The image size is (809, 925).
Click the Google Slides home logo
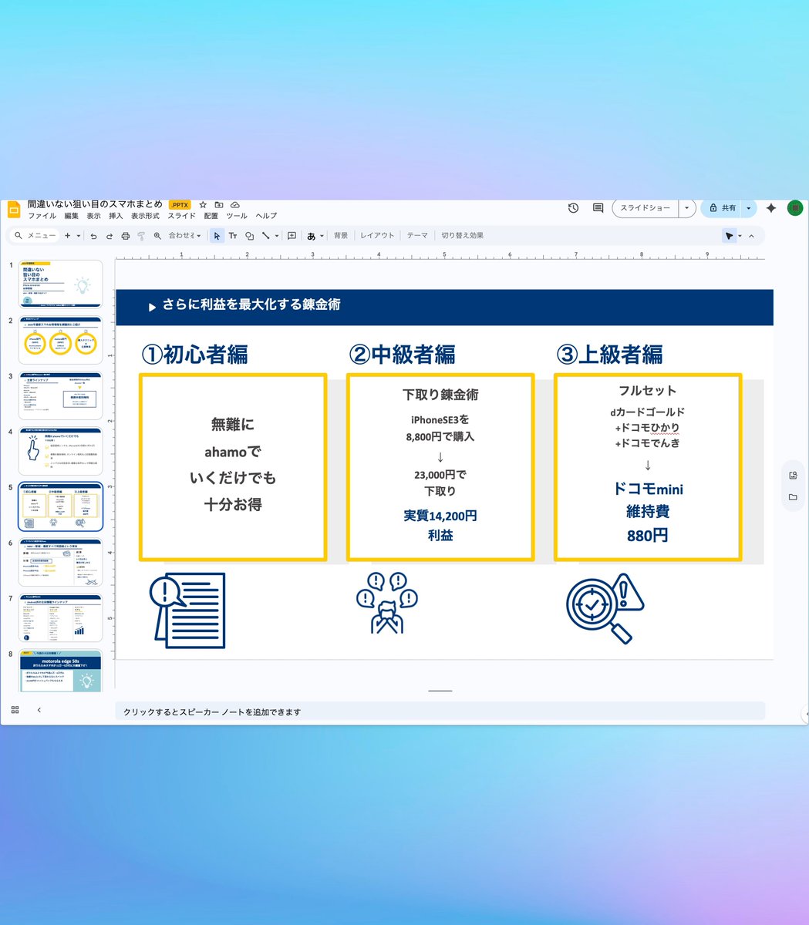[x=13, y=209]
